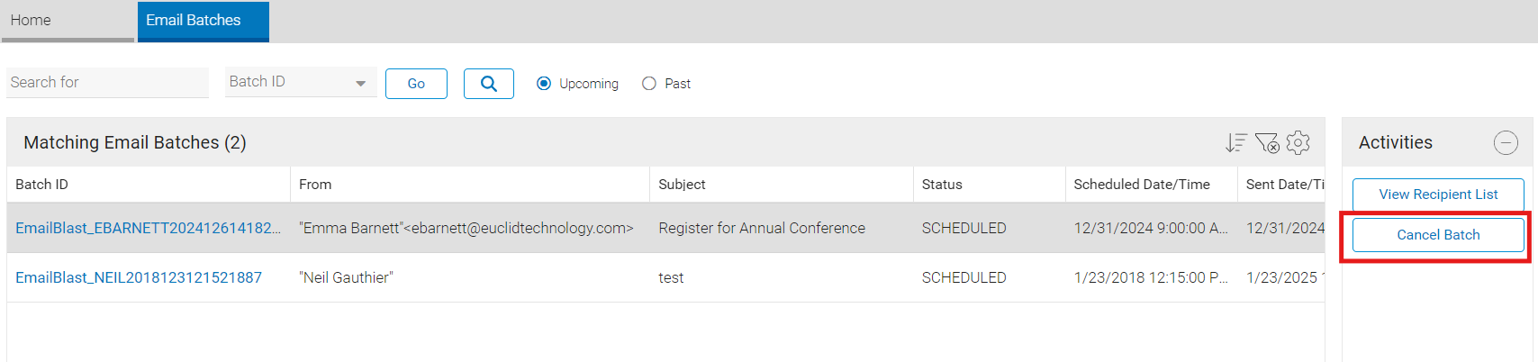Collapse the Activities panel

click(x=1506, y=142)
